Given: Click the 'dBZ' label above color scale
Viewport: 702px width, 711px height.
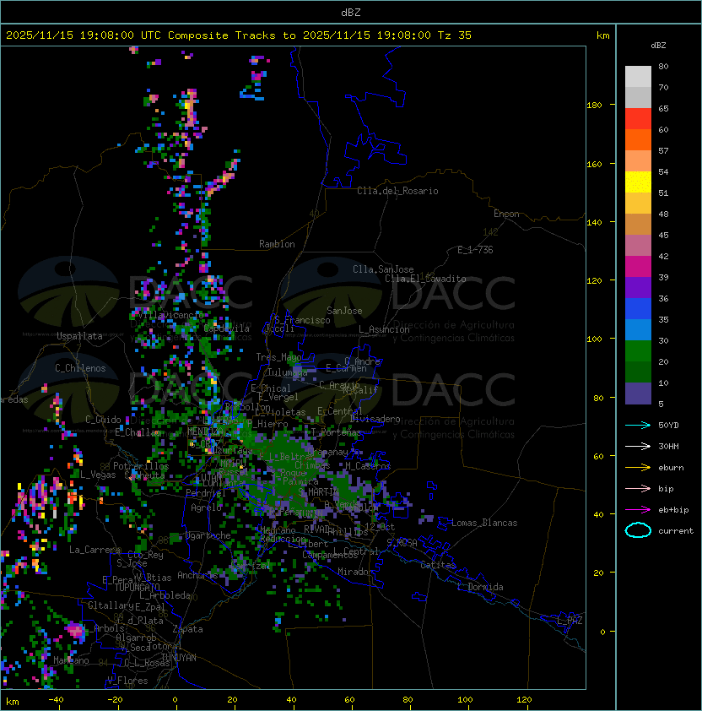Looking at the screenshot, I should (658, 46).
